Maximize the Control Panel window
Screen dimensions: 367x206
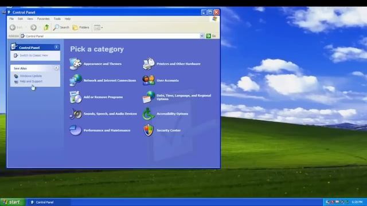point(210,12)
